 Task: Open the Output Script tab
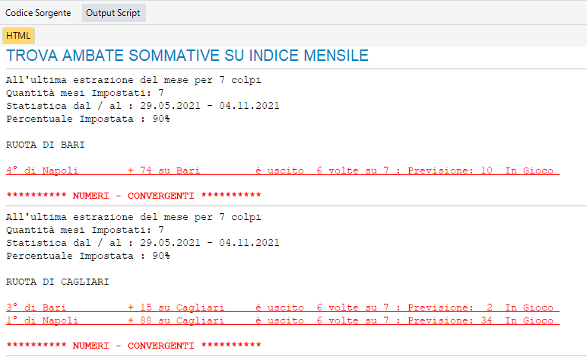[x=113, y=13]
